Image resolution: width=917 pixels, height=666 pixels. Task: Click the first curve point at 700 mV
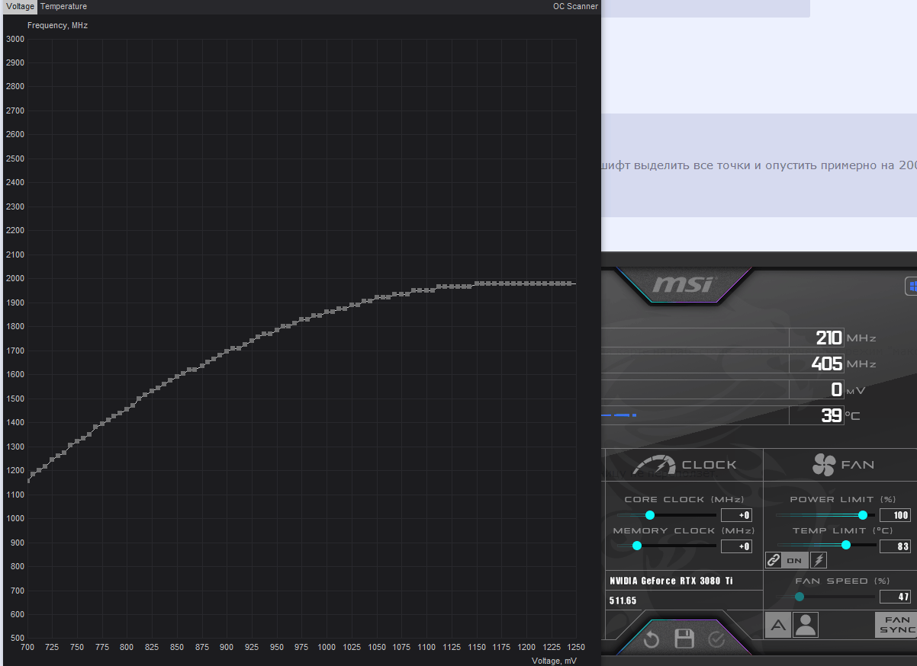pyautogui.click(x=28, y=481)
